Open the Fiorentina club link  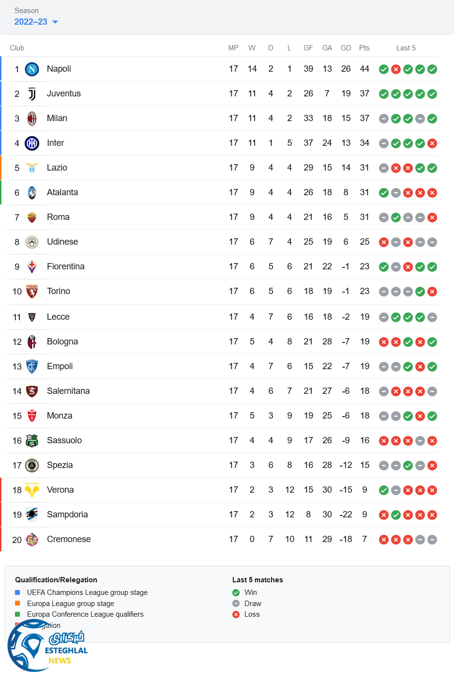tap(65, 266)
